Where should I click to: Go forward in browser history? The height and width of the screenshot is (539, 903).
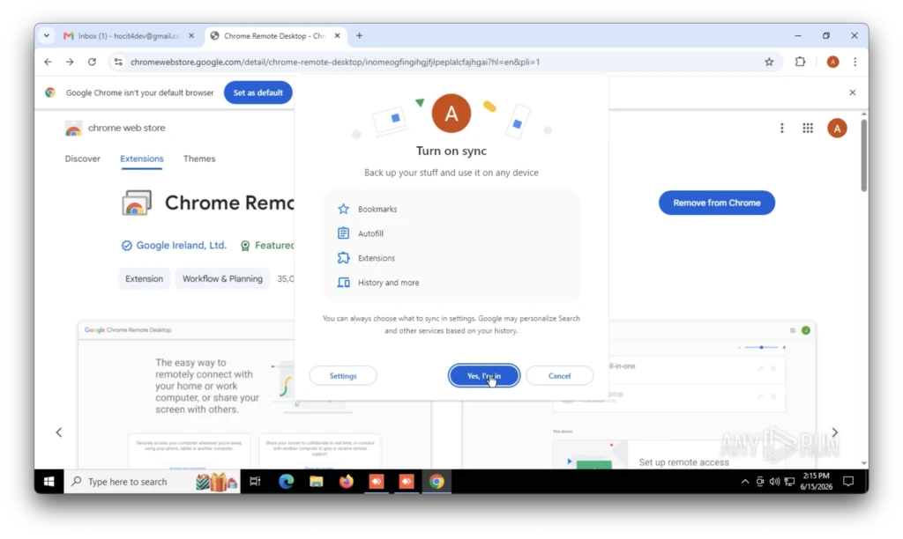(x=70, y=63)
